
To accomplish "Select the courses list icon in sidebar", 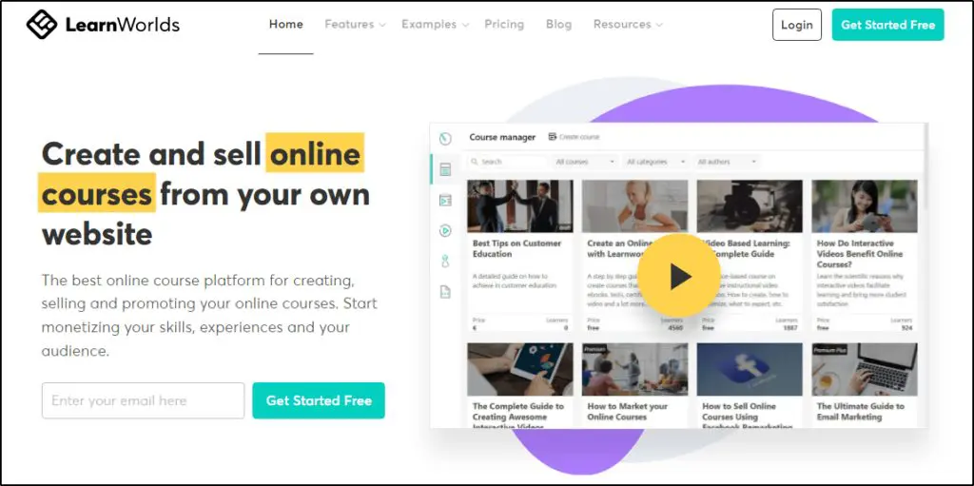I will [445, 169].
